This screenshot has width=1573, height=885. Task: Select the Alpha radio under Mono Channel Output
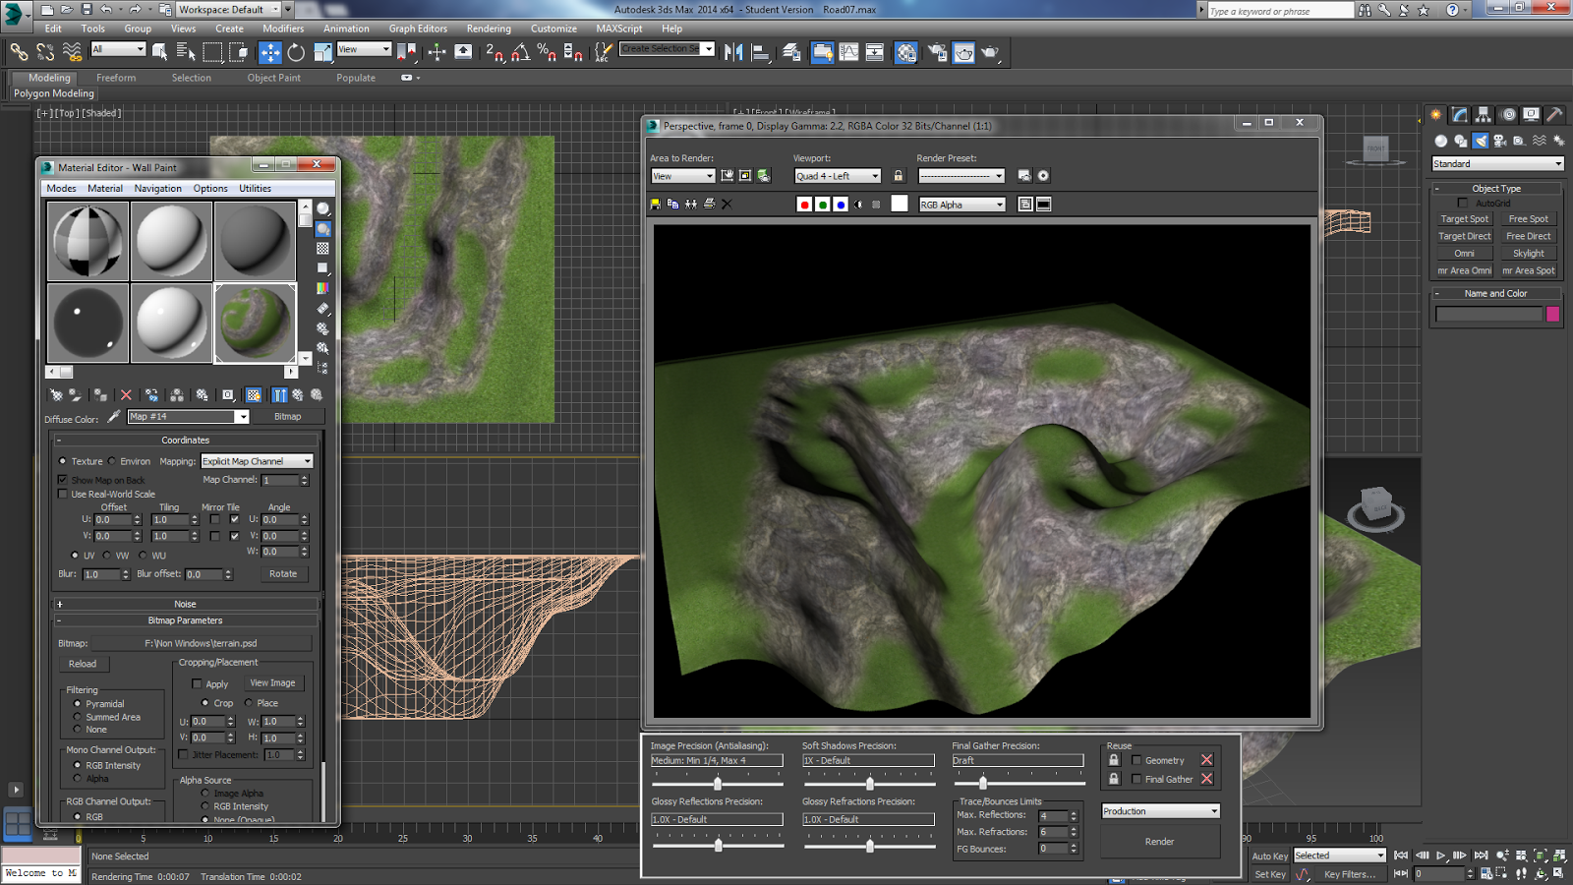pos(79,778)
